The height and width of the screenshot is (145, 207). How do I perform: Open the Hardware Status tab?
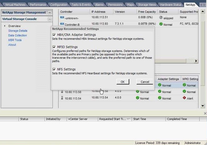coord(171,5)
